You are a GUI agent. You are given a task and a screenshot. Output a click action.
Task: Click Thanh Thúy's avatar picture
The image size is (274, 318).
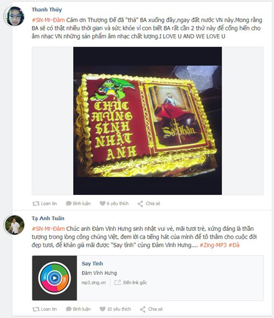coord(14,16)
